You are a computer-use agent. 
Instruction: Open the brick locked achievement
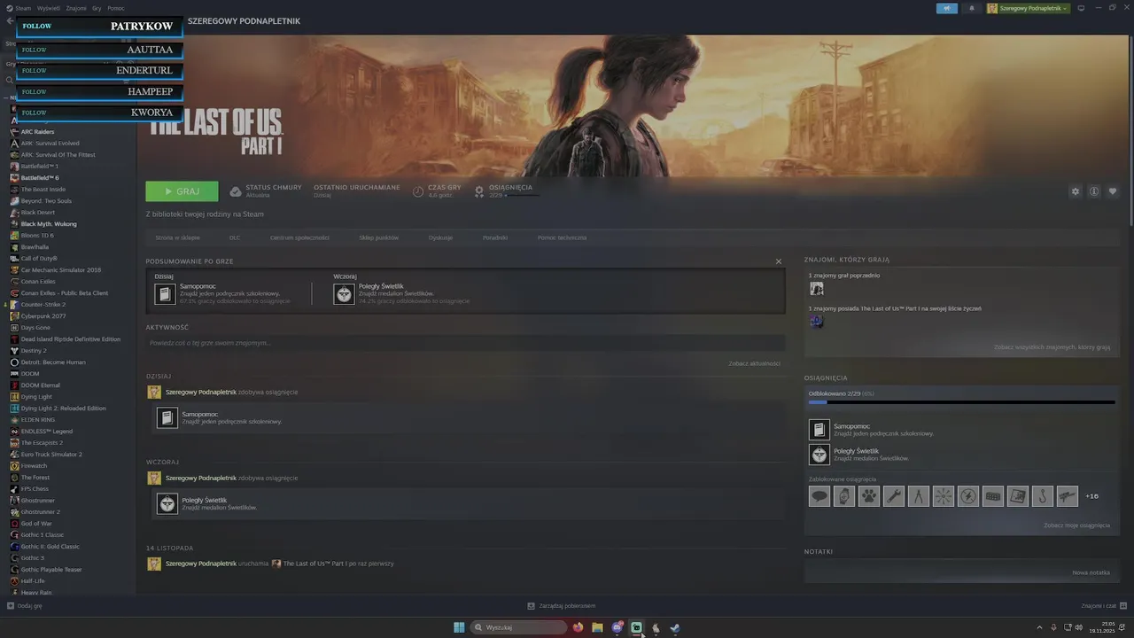[x=993, y=496]
